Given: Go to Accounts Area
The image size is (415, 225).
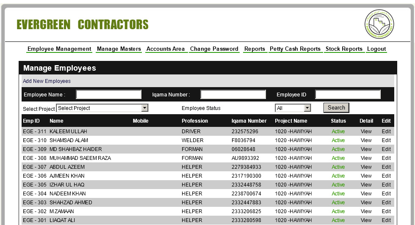Looking at the screenshot, I should click(166, 49).
